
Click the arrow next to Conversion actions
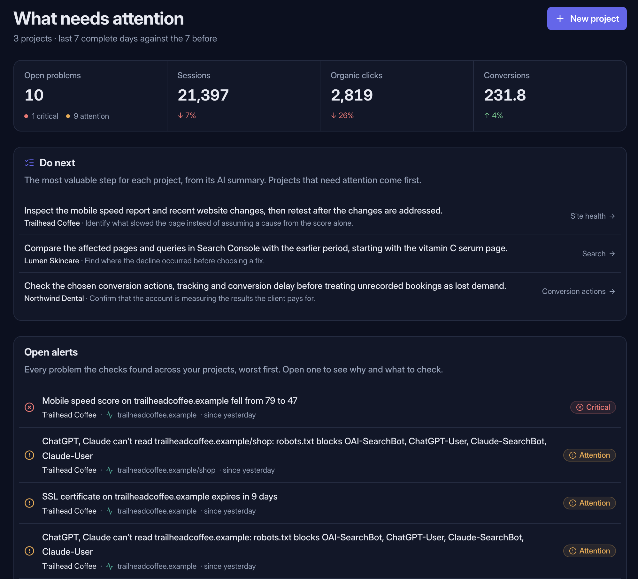(612, 291)
